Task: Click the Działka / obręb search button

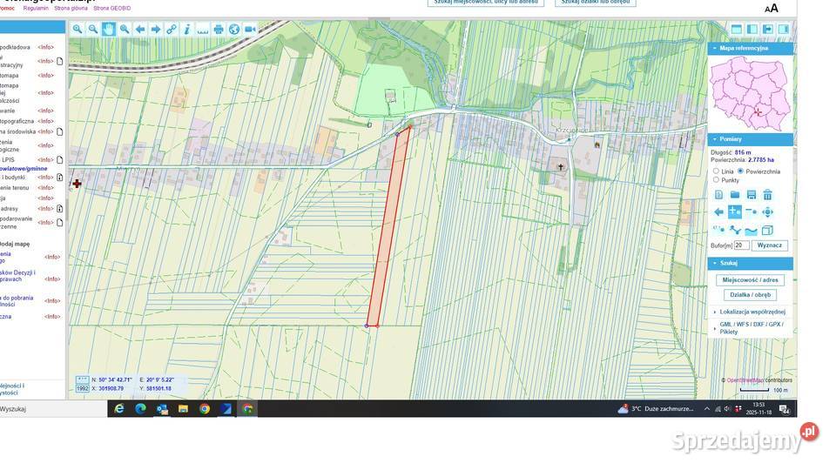Action: tap(749, 295)
